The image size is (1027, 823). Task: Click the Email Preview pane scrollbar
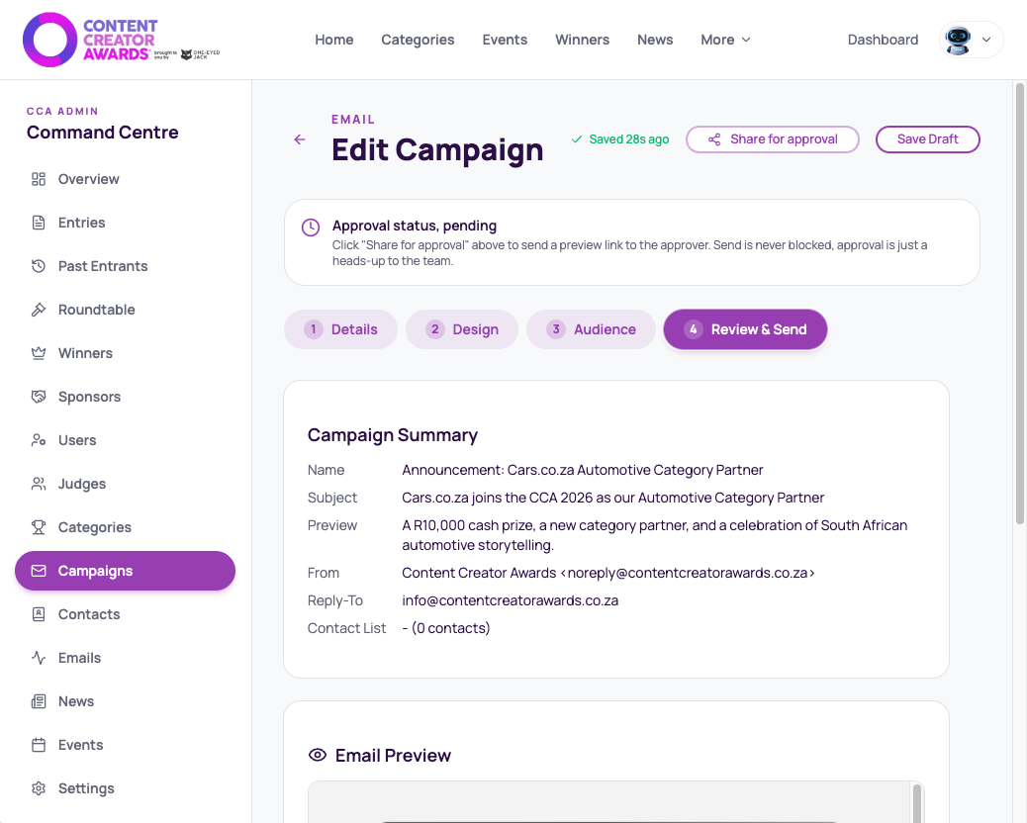click(x=917, y=802)
